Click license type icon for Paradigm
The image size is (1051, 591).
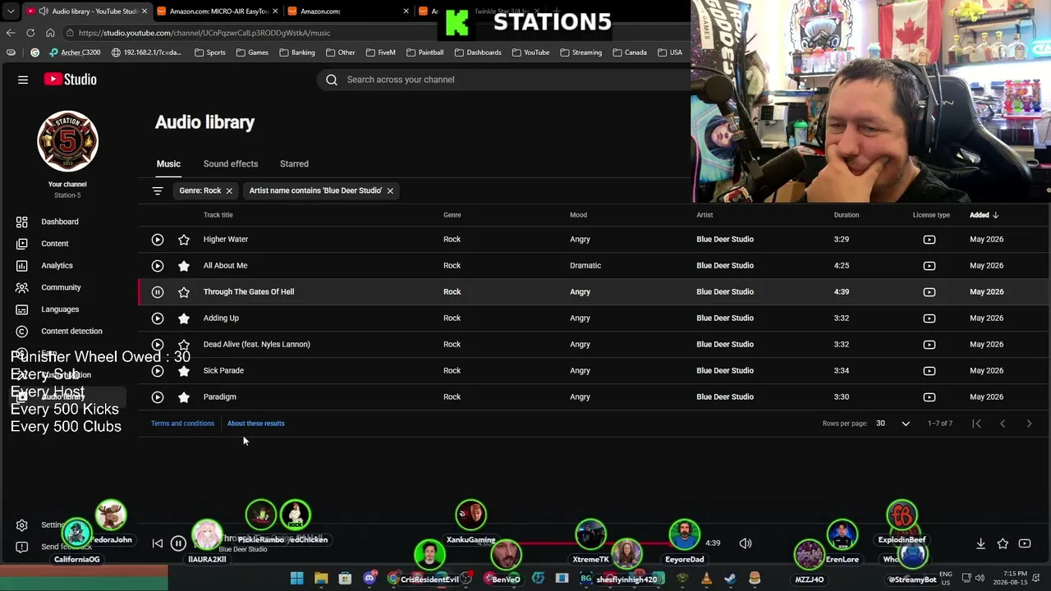929,397
